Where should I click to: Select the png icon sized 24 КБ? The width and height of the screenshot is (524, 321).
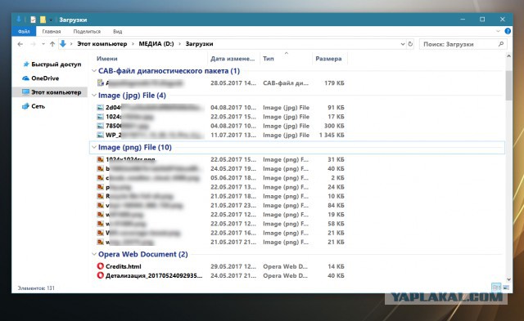pyautogui.click(x=100, y=187)
